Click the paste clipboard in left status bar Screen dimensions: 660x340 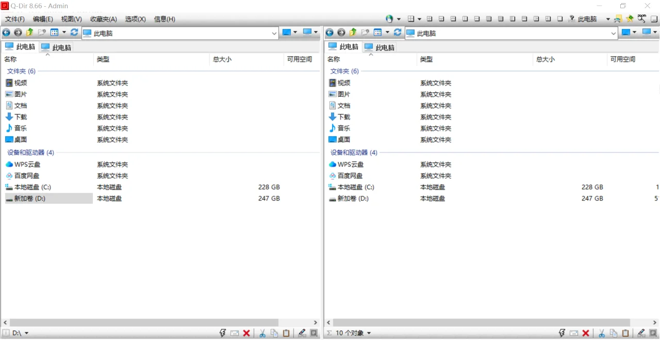coord(286,333)
